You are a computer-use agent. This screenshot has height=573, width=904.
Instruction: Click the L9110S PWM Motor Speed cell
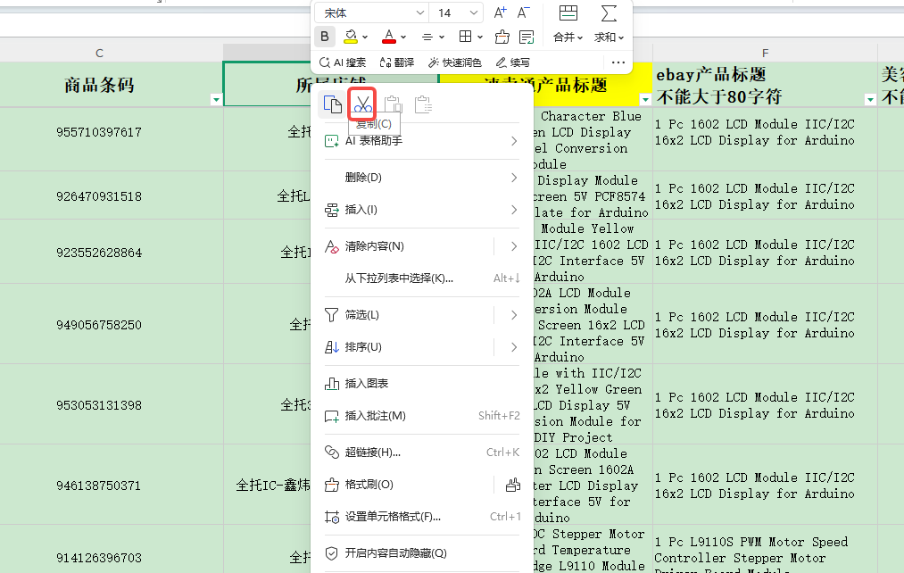coord(765,550)
